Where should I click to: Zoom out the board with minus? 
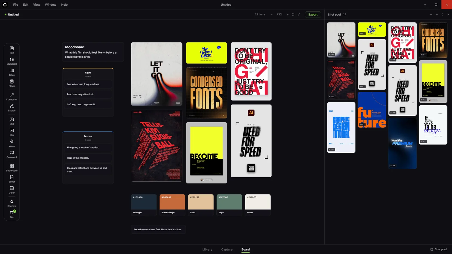(x=271, y=14)
